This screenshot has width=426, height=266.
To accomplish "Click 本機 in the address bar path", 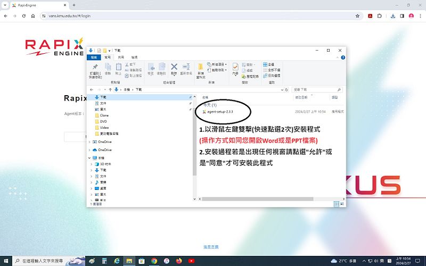I will [x=127, y=89].
